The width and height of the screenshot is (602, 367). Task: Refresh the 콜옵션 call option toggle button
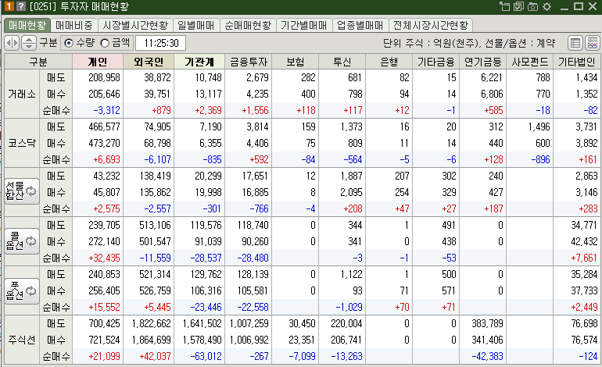(22, 241)
